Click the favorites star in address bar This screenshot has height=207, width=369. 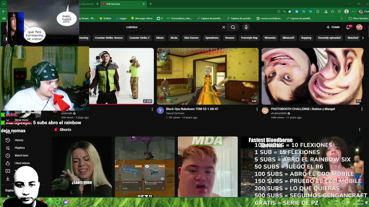(x=290, y=11)
